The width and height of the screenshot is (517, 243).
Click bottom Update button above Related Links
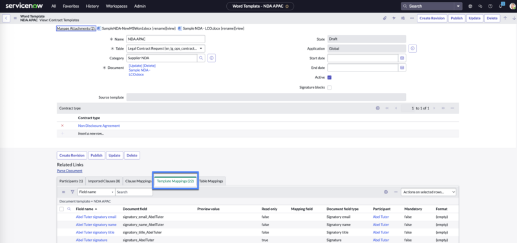tap(114, 155)
